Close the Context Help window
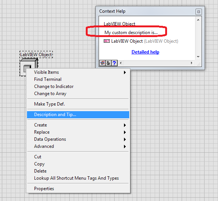 199,12
